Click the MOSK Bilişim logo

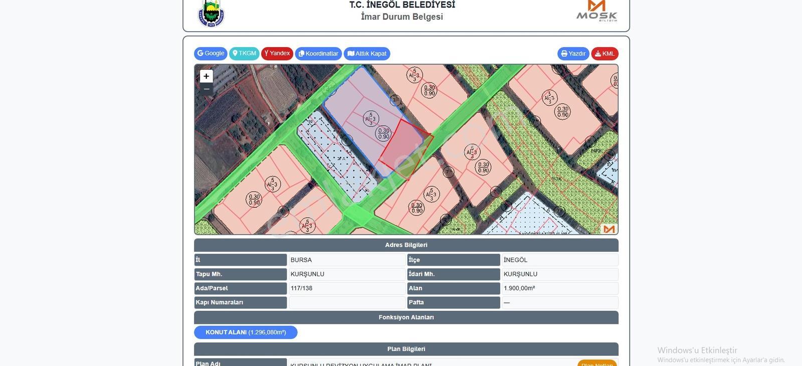point(596,11)
